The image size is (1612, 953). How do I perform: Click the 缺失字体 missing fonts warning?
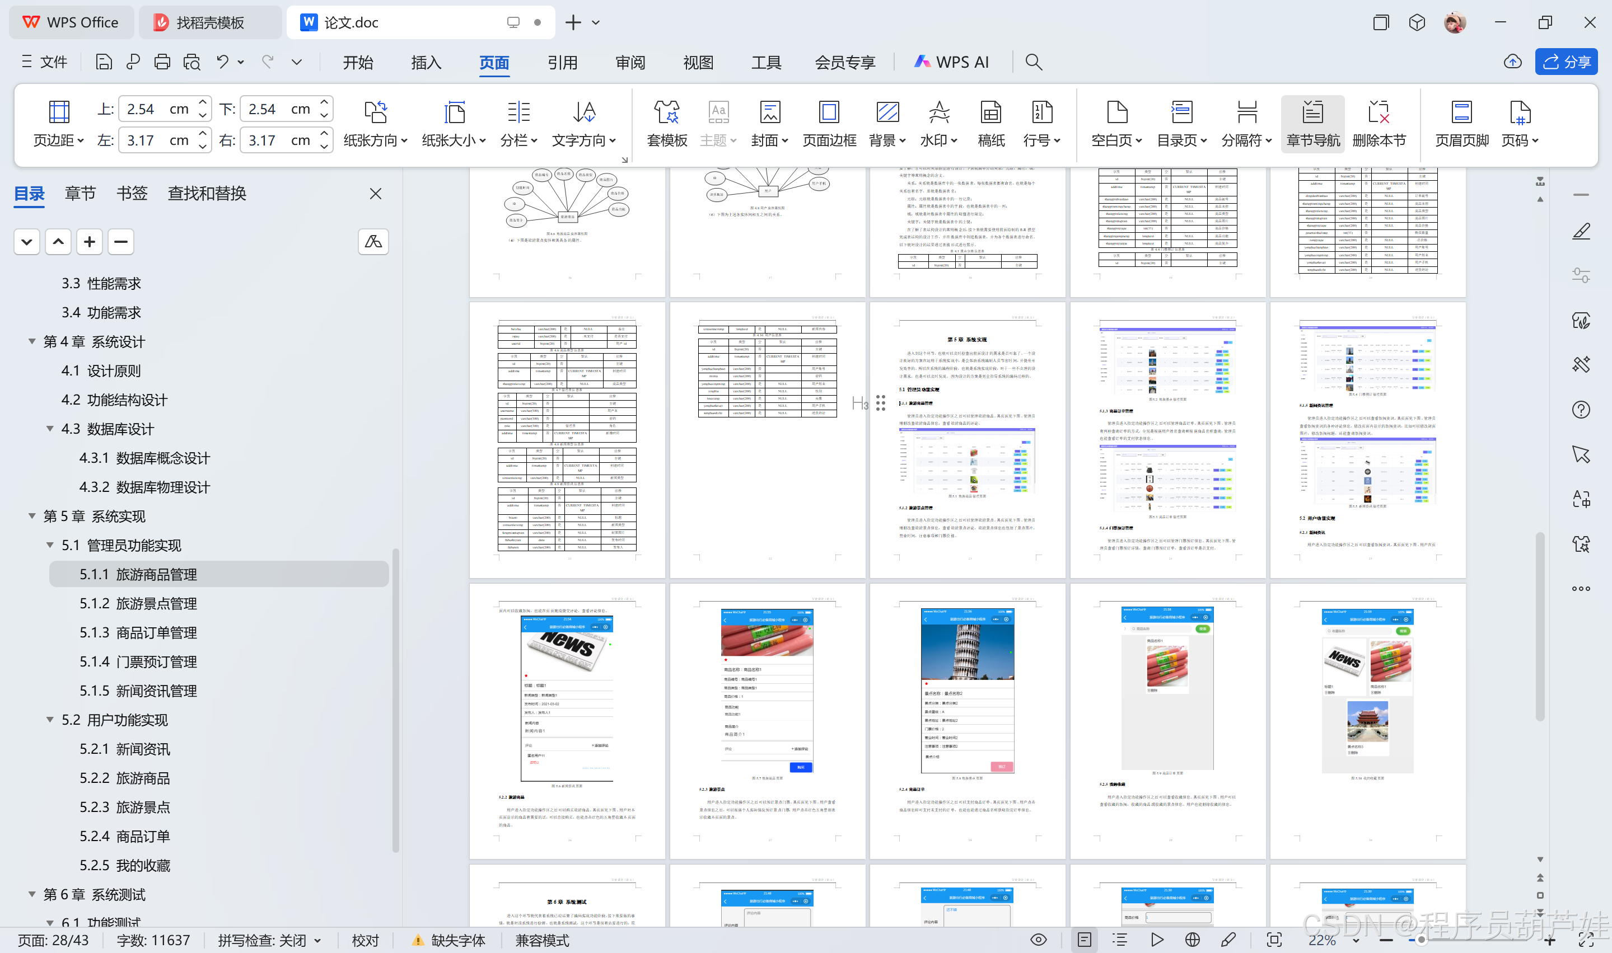point(448,941)
